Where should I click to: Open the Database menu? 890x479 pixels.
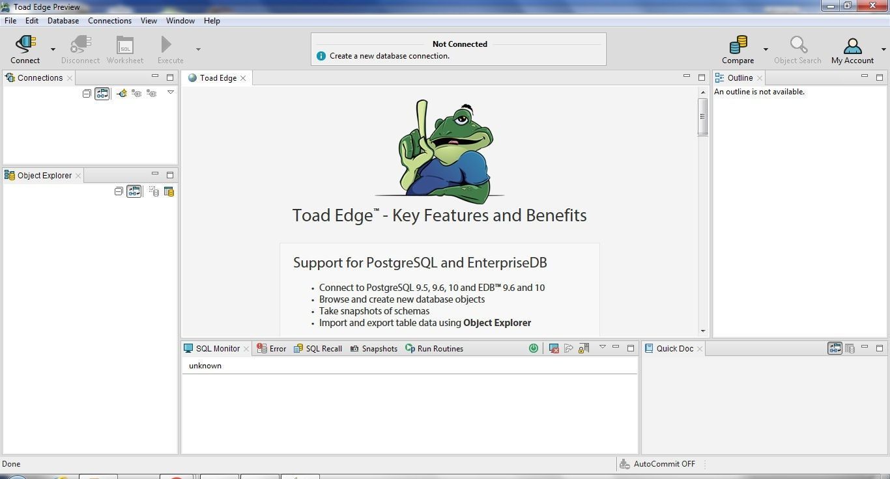63,21
